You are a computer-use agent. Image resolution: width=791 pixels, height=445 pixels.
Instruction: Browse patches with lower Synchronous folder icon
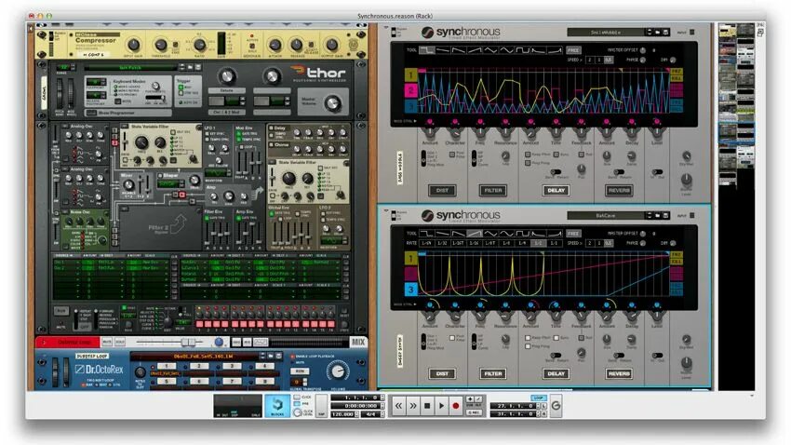657,215
